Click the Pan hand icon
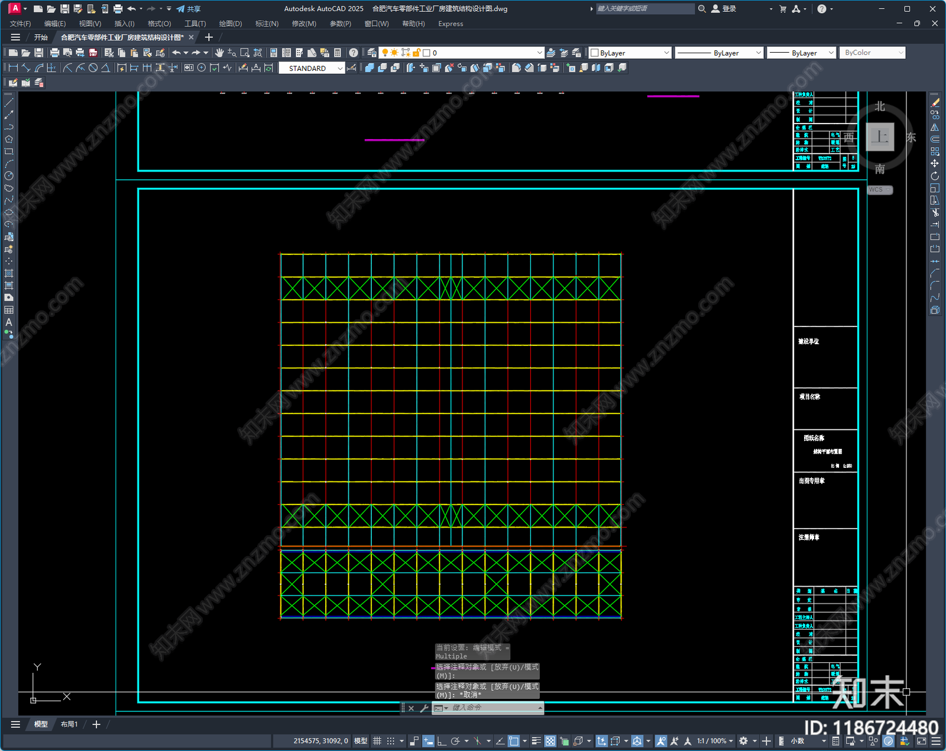The height and width of the screenshot is (751, 946). click(x=219, y=53)
